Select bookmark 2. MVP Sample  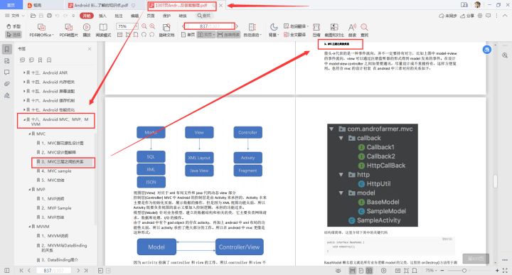[x=59, y=207]
